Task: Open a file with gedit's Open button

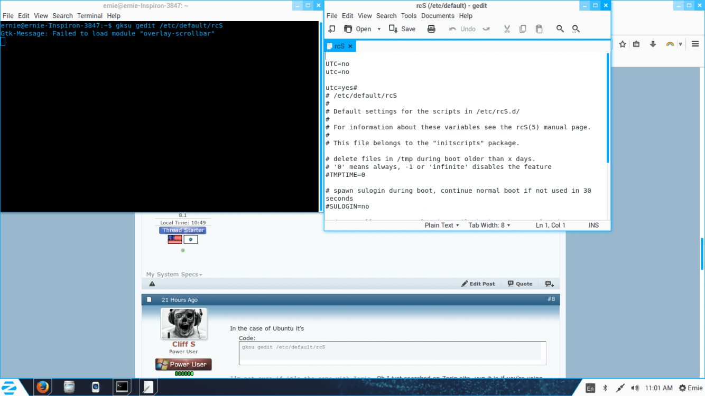Action: pos(358,29)
